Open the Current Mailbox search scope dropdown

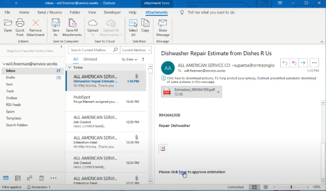136,50
